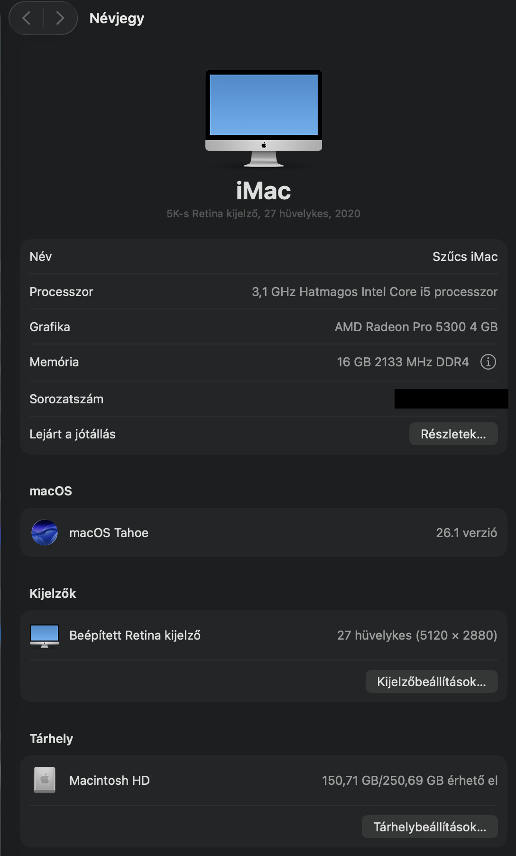Viewport: 516px width, 856px height.
Task: Click the macOS Tahoe logo icon
Action: (x=45, y=532)
